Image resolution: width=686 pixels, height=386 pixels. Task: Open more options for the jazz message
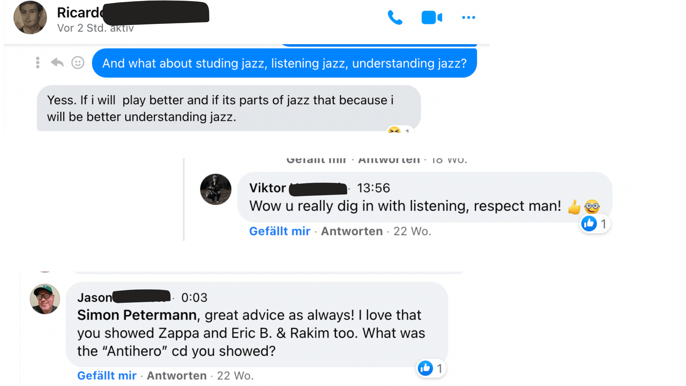[x=38, y=63]
